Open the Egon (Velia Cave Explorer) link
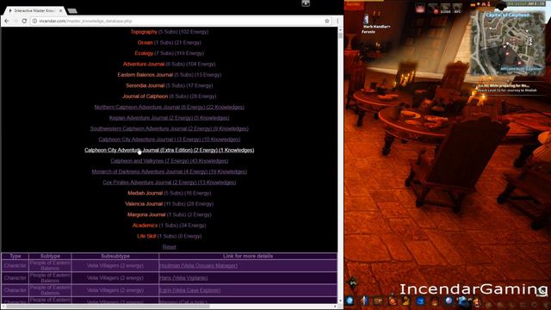This screenshot has width=551, height=310. [x=189, y=290]
